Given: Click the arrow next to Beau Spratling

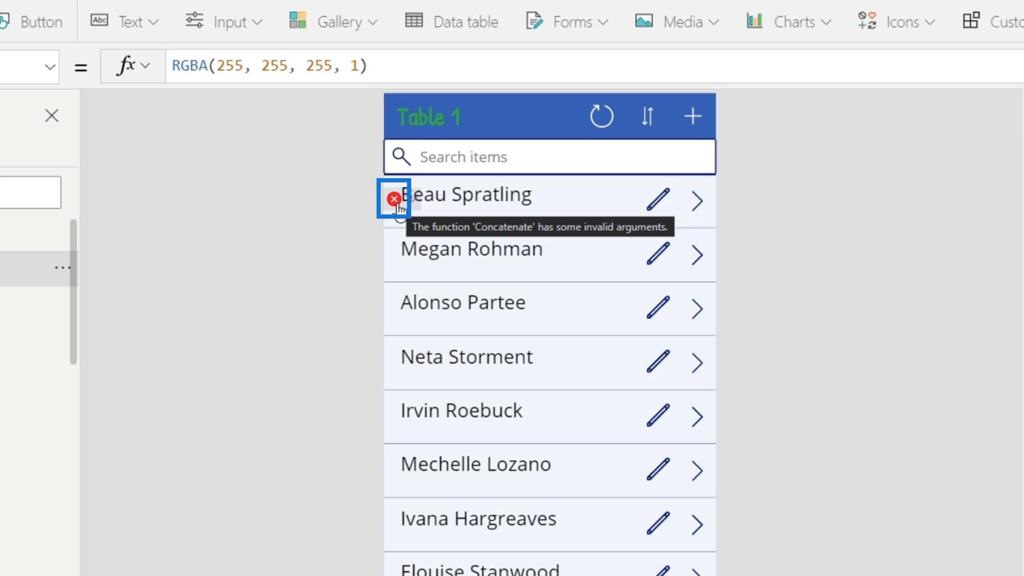Looking at the screenshot, I should (697, 201).
